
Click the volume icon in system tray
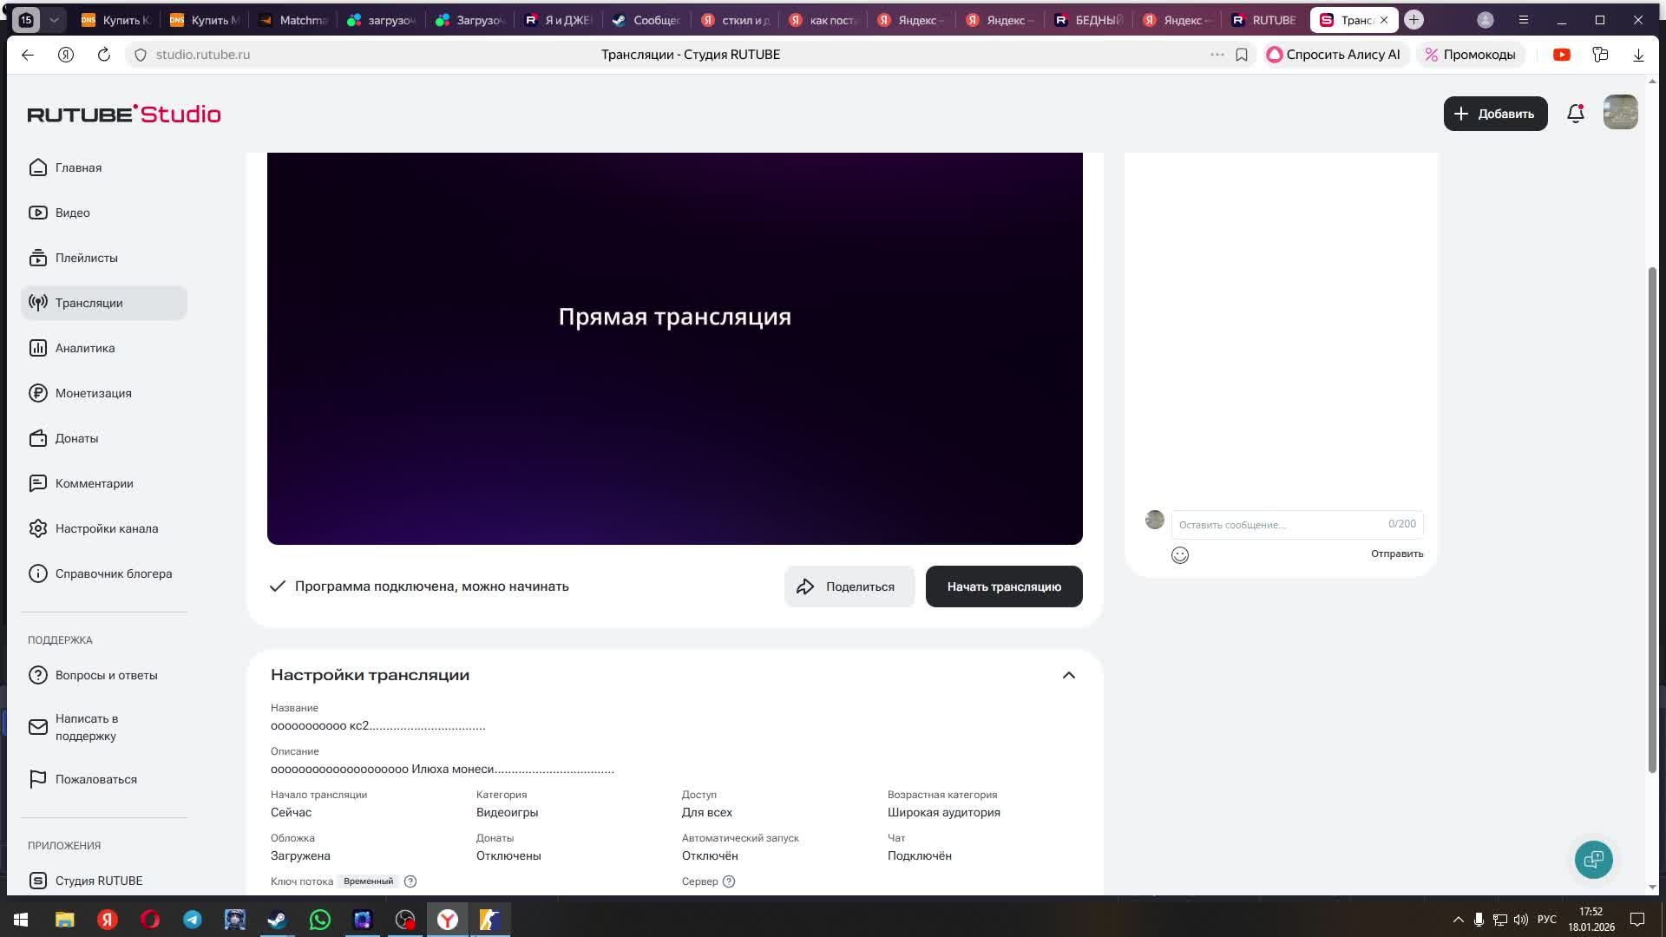(1520, 920)
